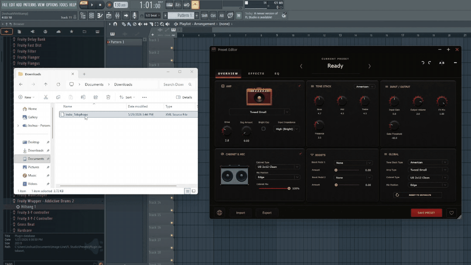Click the Cut scissors icon in Explorer
Viewport: 471px width, 265px height.
tap(46, 97)
